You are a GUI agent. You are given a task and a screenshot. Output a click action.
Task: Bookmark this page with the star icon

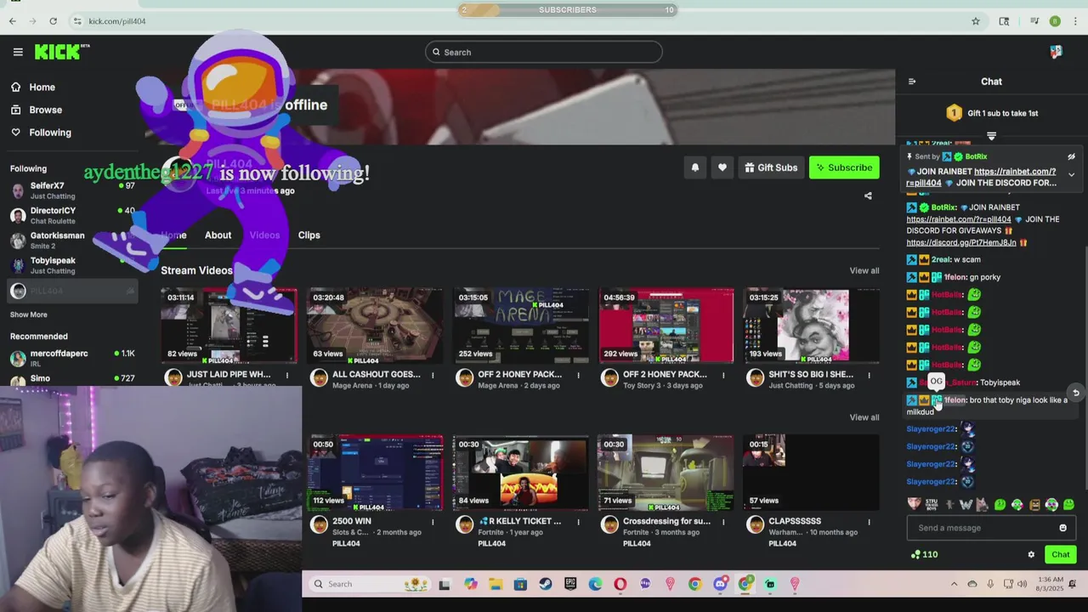coord(976,21)
